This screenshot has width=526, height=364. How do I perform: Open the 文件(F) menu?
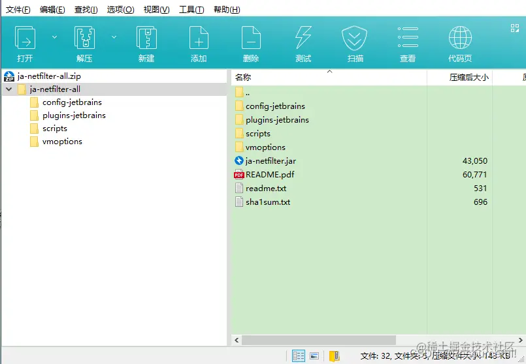(x=18, y=9)
